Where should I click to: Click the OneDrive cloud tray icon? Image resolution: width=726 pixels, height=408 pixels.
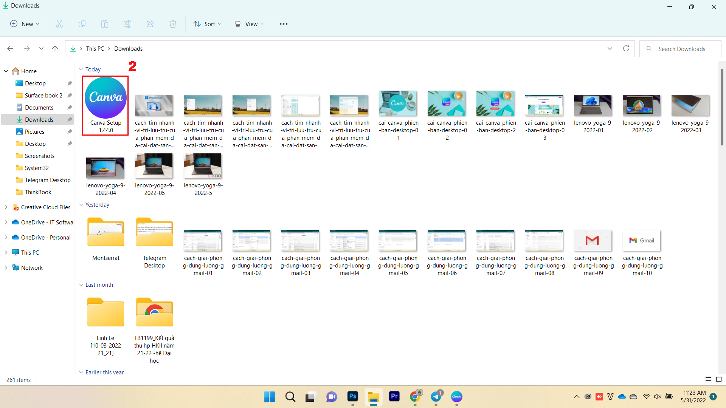point(622,397)
